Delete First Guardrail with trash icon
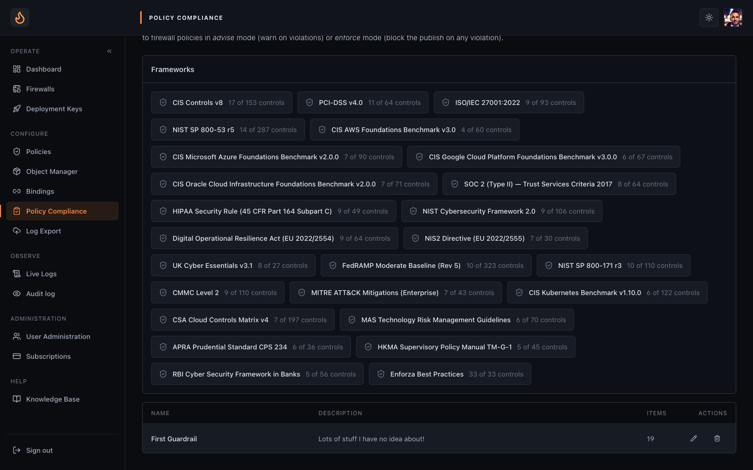Image resolution: width=753 pixels, height=470 pixels. pyautogui.click(x=717, y=439)
